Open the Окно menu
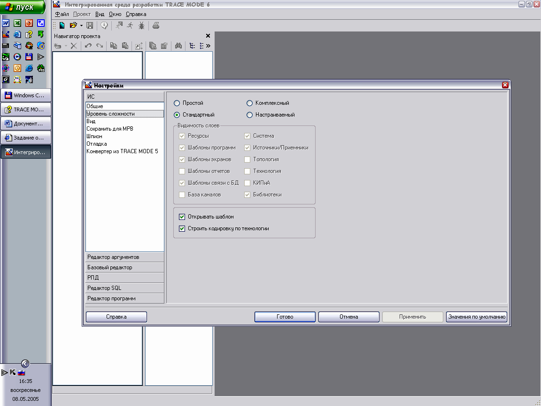This screenshot has height=406, width=541. (x=115, y=14)
